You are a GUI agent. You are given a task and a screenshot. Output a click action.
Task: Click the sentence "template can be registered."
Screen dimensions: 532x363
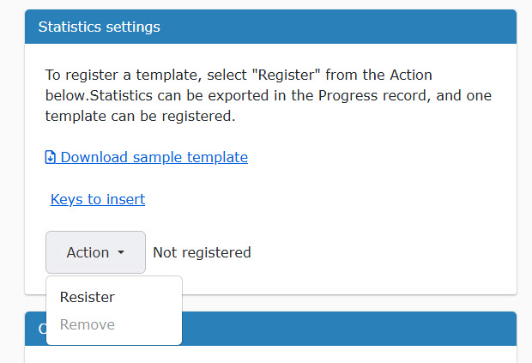[140, 117]
